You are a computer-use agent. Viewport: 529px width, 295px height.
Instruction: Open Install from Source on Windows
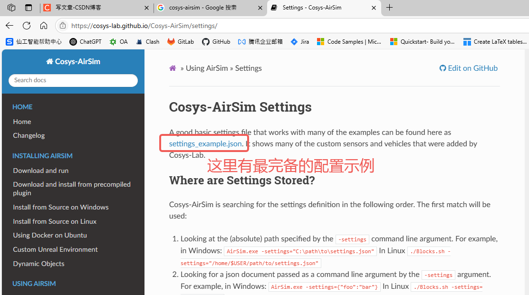point(61,207)
